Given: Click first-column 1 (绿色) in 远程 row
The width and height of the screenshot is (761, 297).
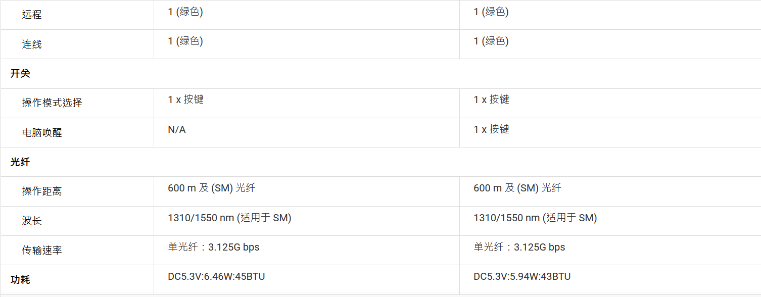Looking at the screenshot, I should (x=185, y=12).
